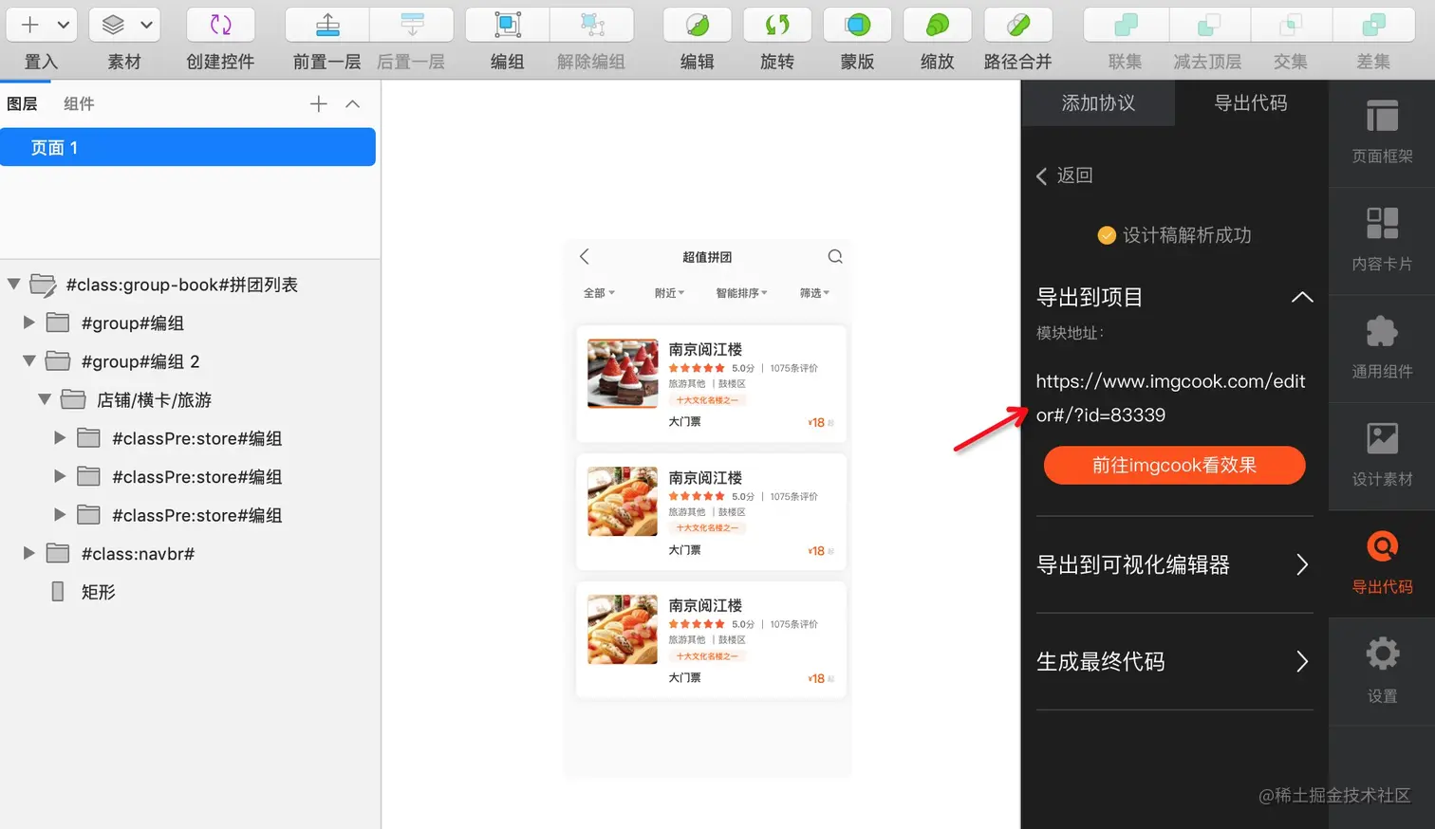Open 全部 filter dropdown in mockup
Screen dimensions: 1435x829
click(x=599, y=293)
